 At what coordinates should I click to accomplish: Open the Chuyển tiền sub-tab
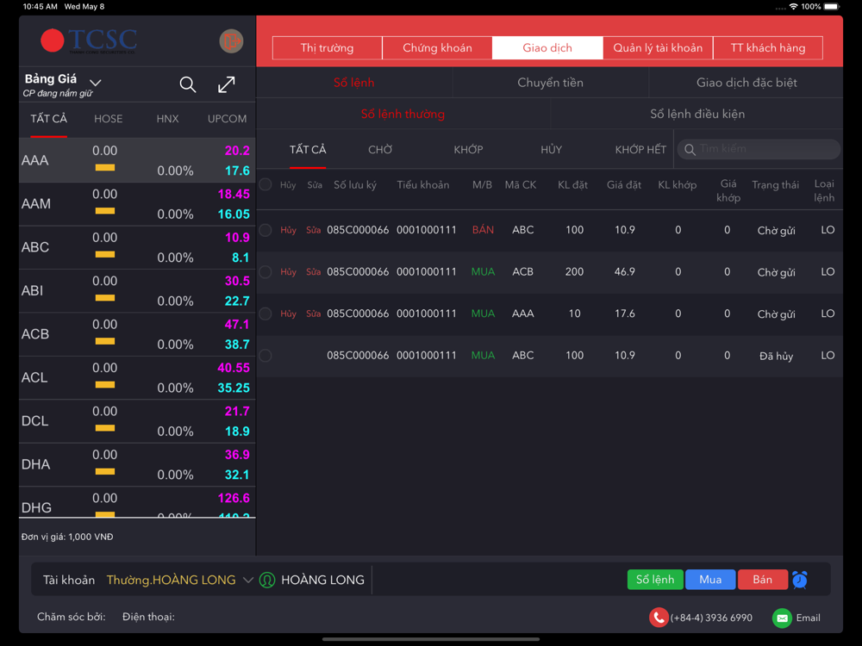tap(550, 83)
